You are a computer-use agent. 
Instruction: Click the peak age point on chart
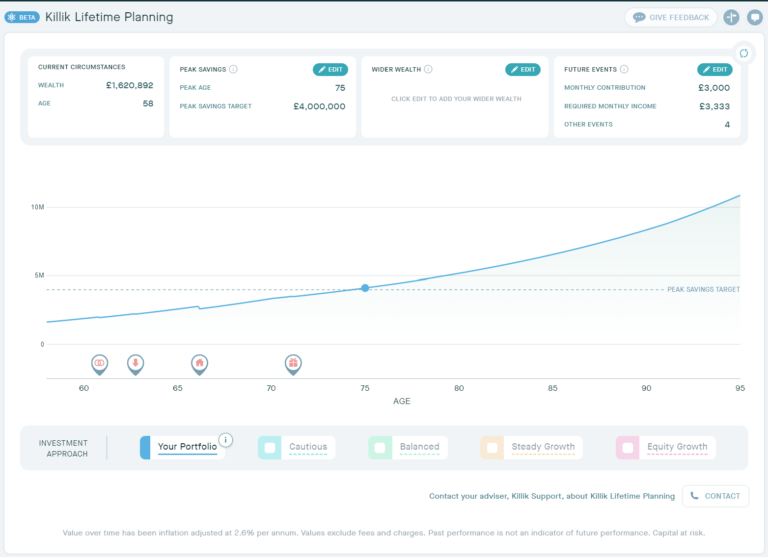tap(365, 288)
